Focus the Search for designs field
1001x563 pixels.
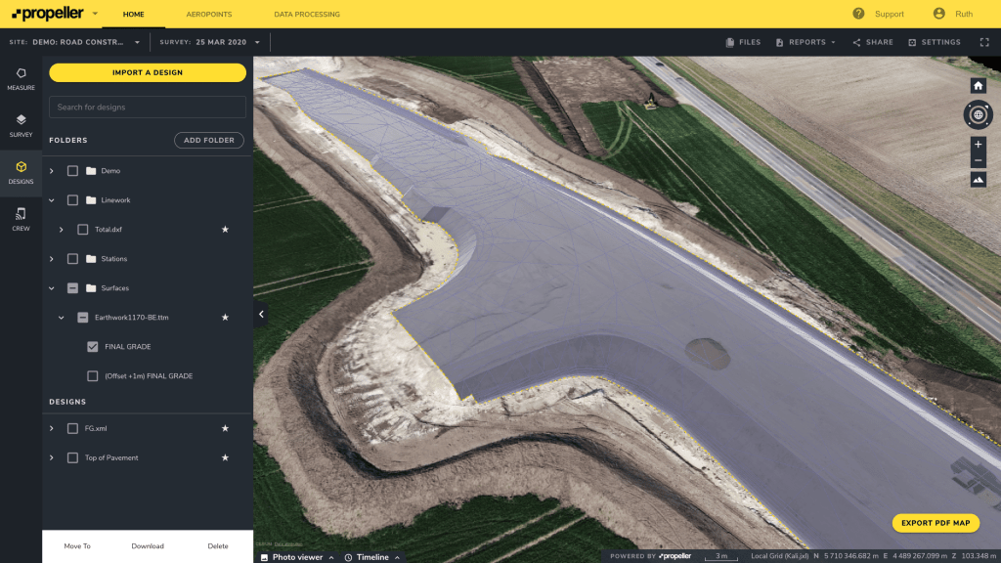[x=148, y=108]
